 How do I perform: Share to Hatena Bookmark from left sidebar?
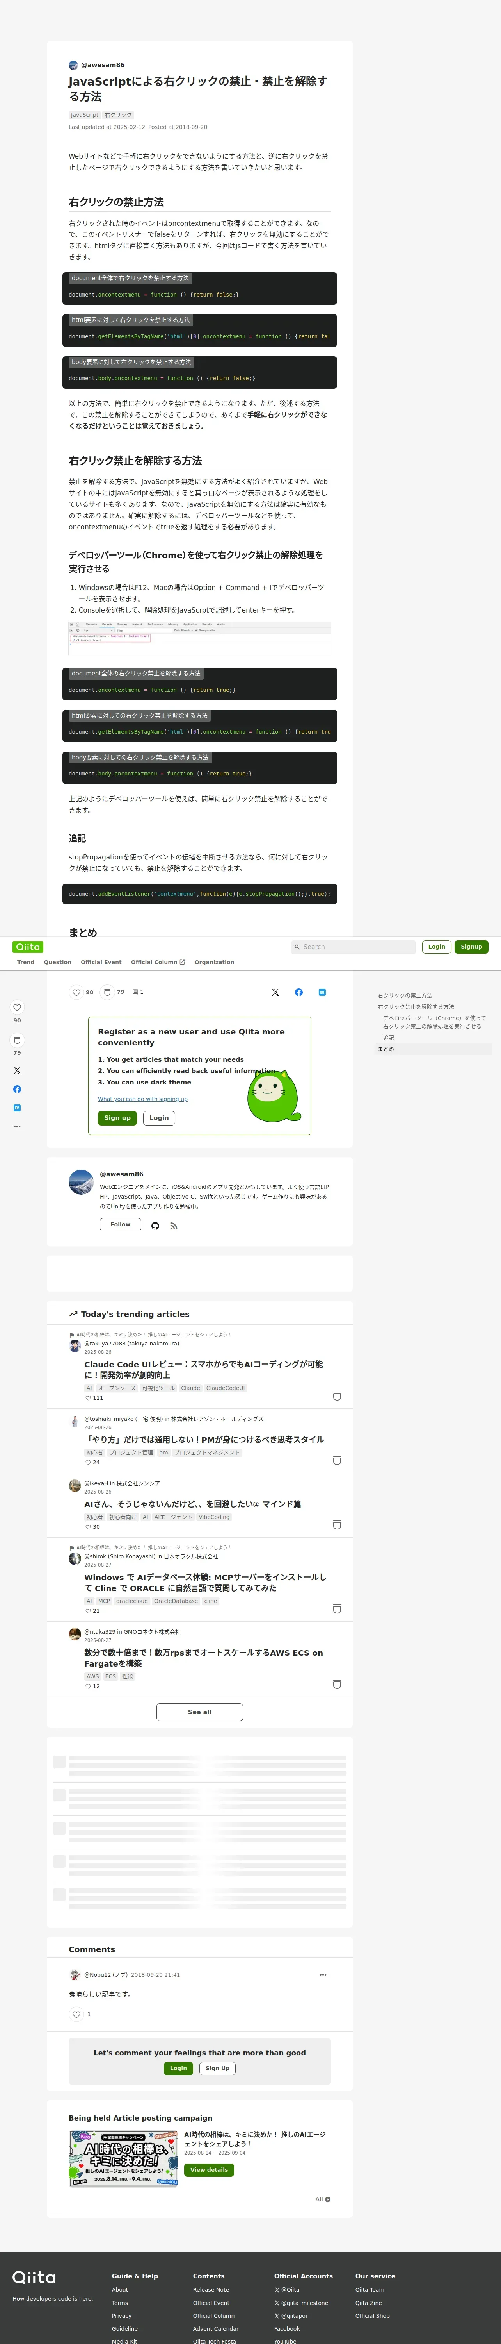coord(16,1108)
